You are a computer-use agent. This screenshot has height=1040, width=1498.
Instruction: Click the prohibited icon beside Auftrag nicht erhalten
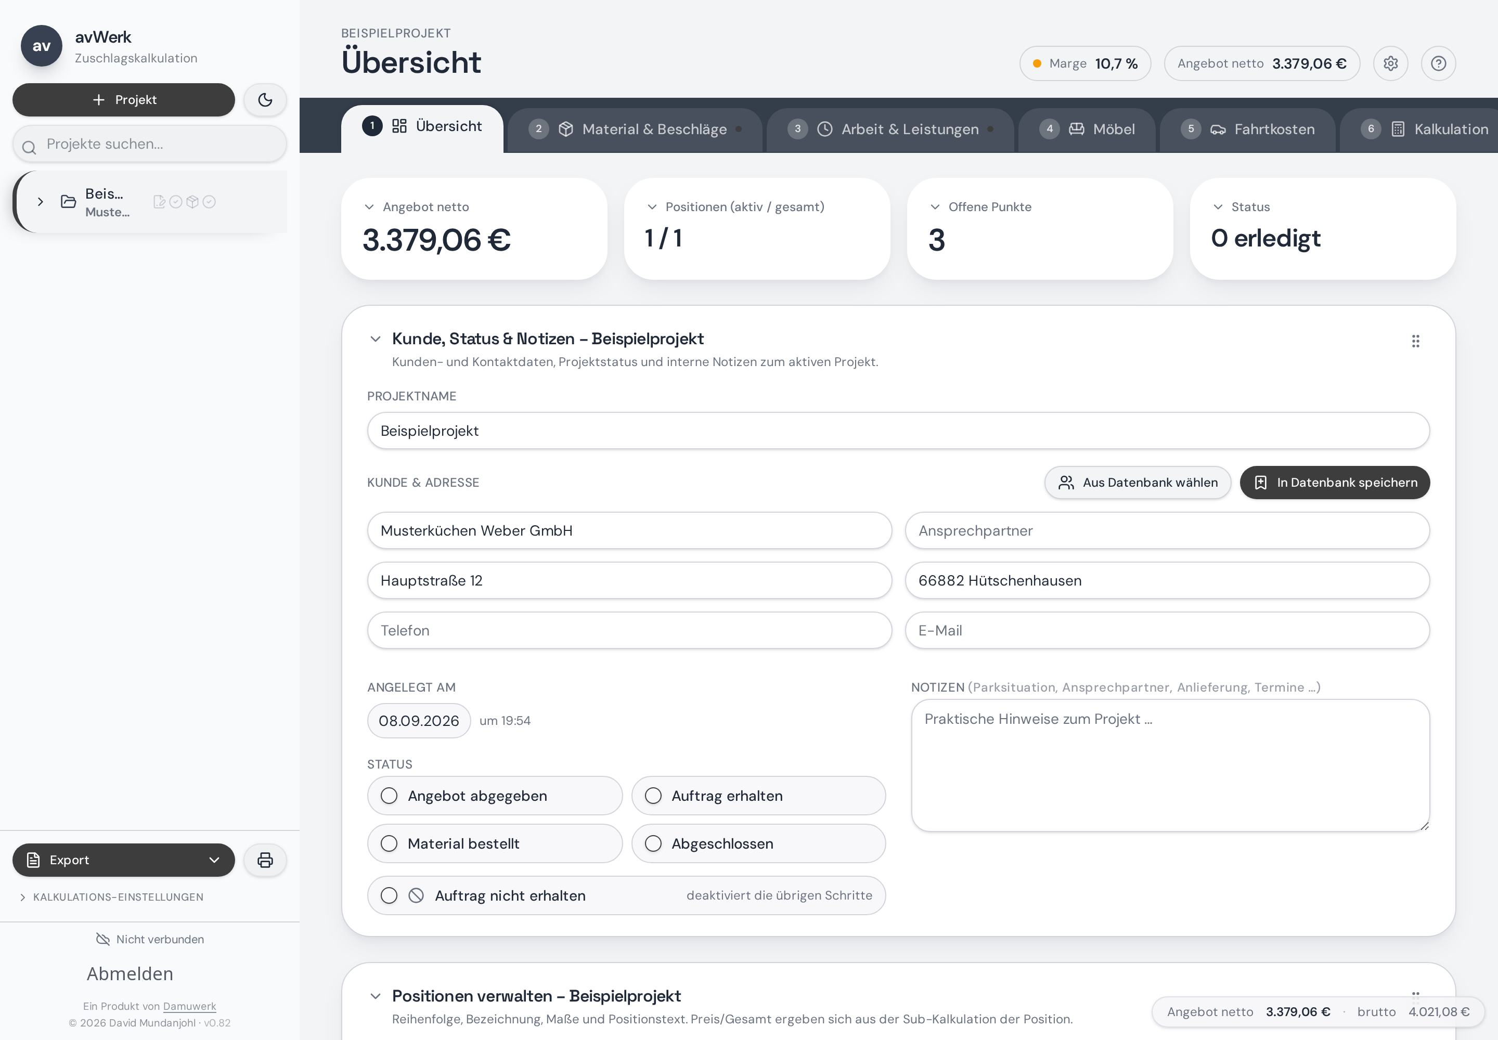416,895
